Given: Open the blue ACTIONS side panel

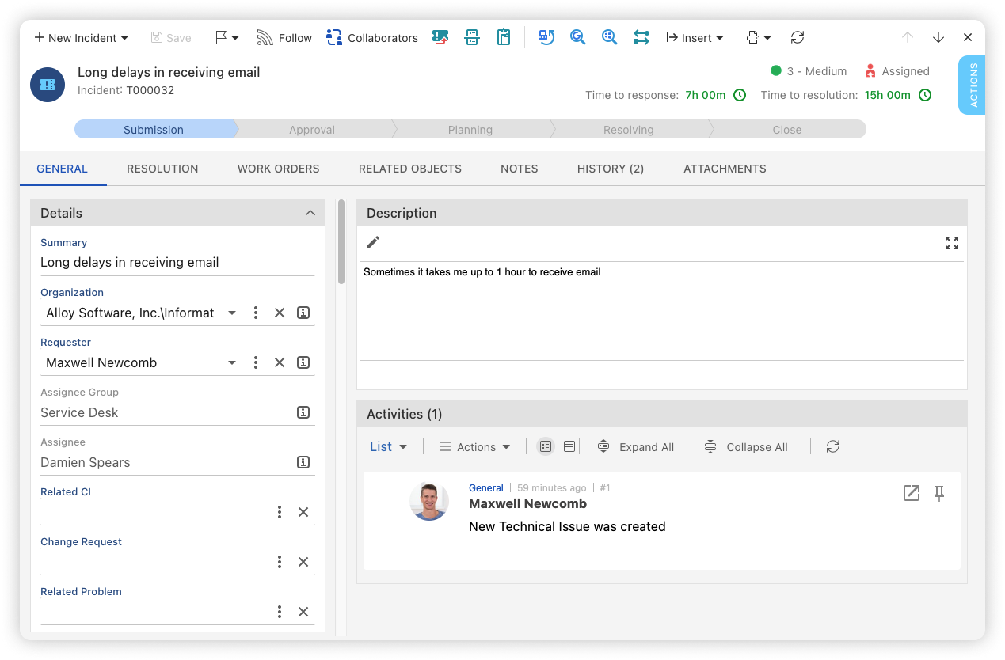Looking at the screenshot, I should 972,85.
